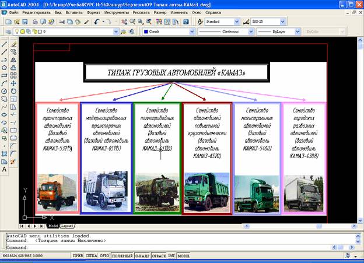364x263 pixels.
Task: Select the Spline draw tool
Action: [x=4, y=107]
